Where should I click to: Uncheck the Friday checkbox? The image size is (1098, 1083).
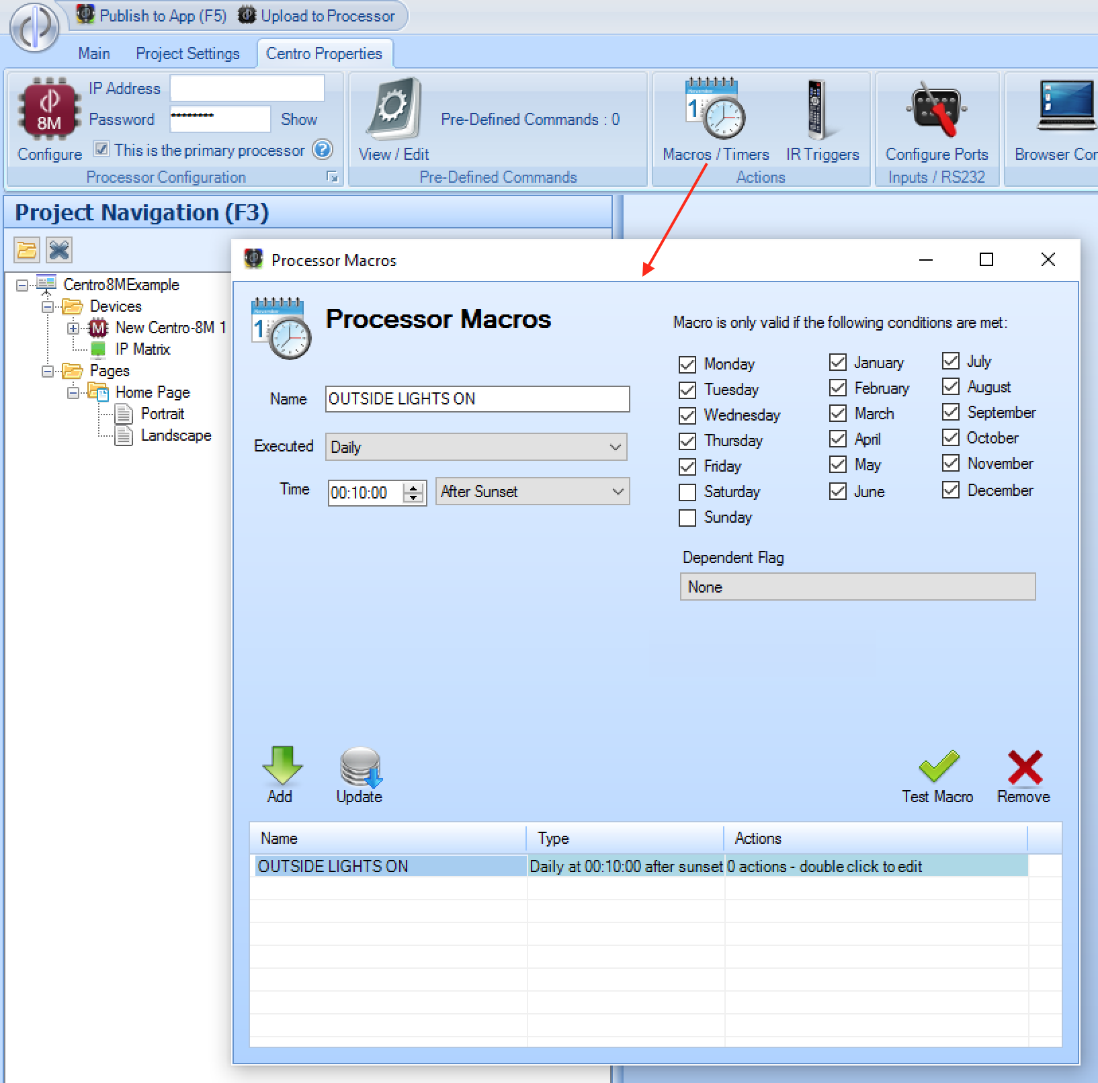[687, 466]
